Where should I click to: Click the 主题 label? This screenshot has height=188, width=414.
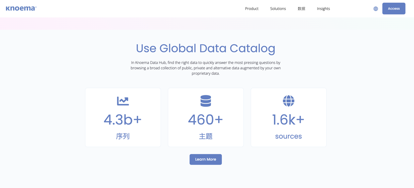coord(206,136)
